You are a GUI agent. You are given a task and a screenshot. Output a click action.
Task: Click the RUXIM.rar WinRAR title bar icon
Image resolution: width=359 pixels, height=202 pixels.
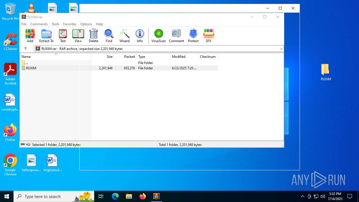click(x=24, y=17)
